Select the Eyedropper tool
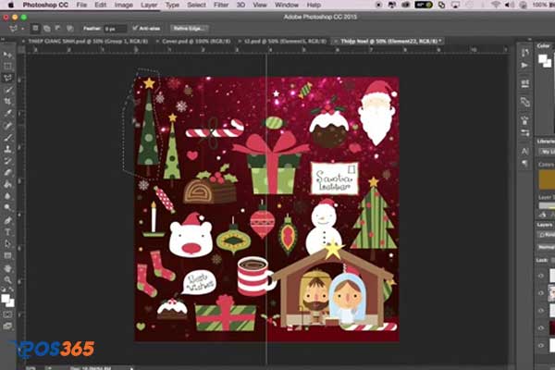Viewport: 555px width, 370px height. 7,113
